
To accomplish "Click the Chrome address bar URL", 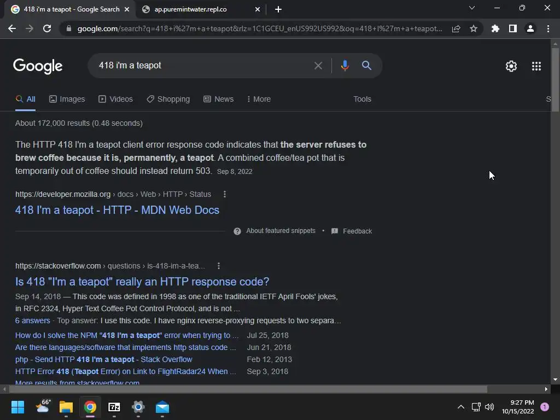I will [260, 28].
